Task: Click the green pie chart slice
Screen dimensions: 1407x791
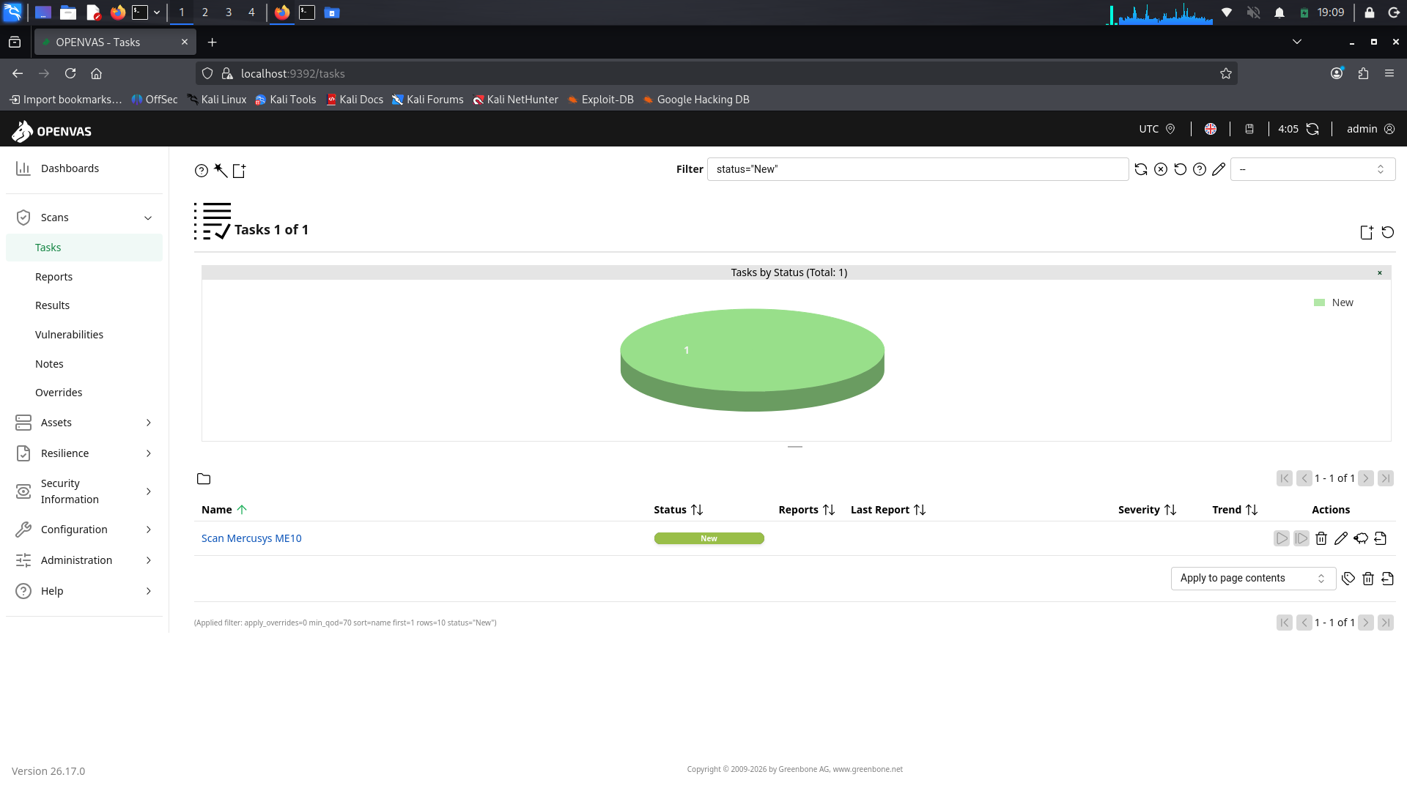Action: click(x=752, y=351)
